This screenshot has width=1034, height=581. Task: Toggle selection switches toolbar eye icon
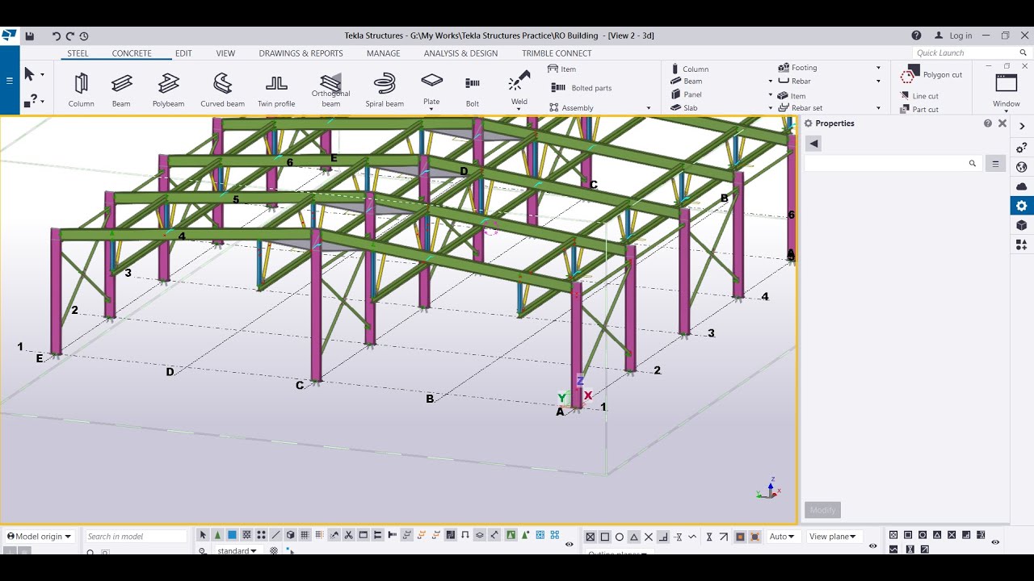tap(569, 545)
